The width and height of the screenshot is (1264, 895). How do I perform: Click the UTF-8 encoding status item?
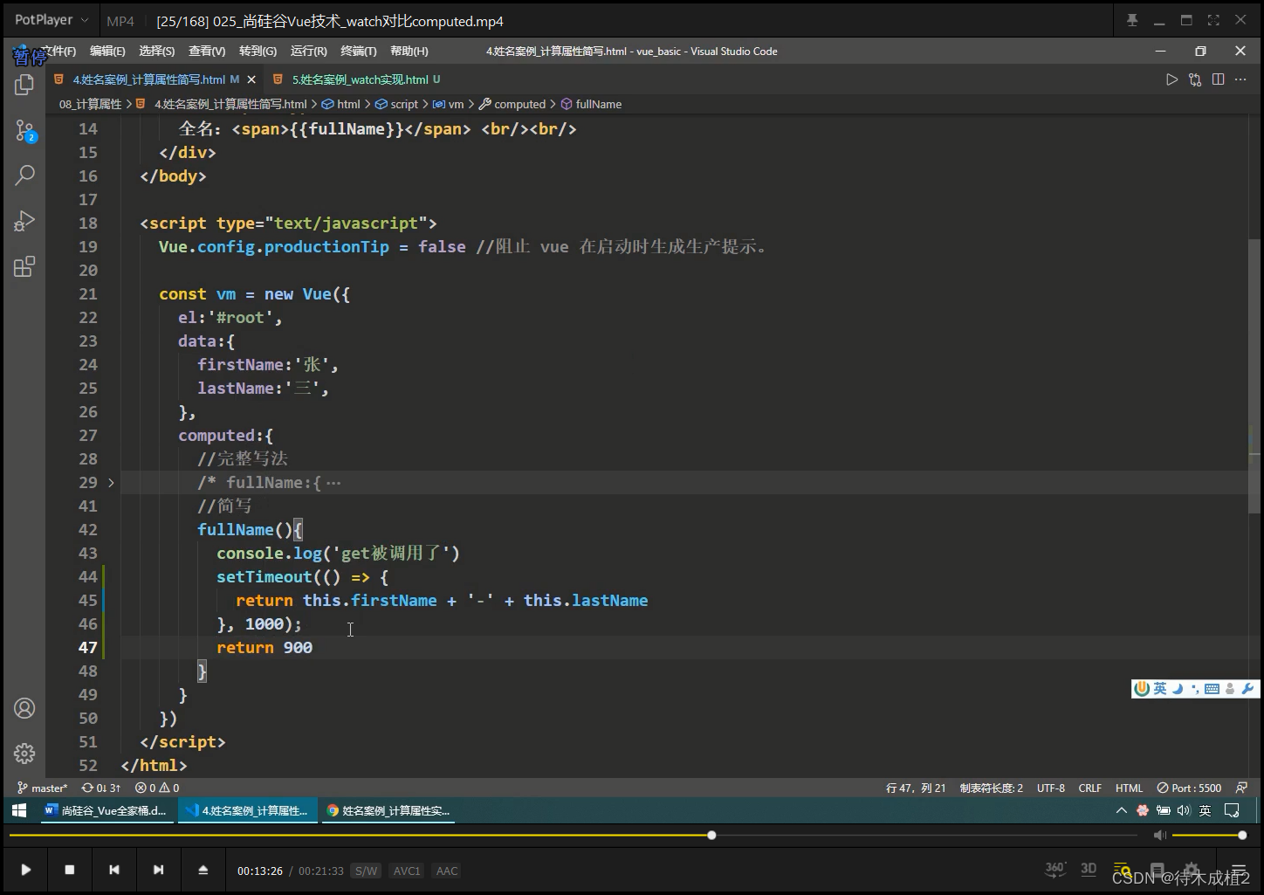[x=1051, y=788]
